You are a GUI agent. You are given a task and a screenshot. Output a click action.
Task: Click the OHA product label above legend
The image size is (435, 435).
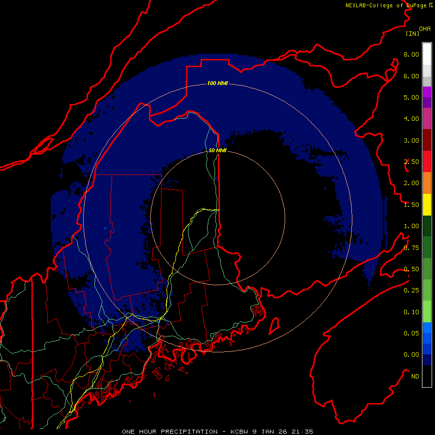(x=425, y=29)
